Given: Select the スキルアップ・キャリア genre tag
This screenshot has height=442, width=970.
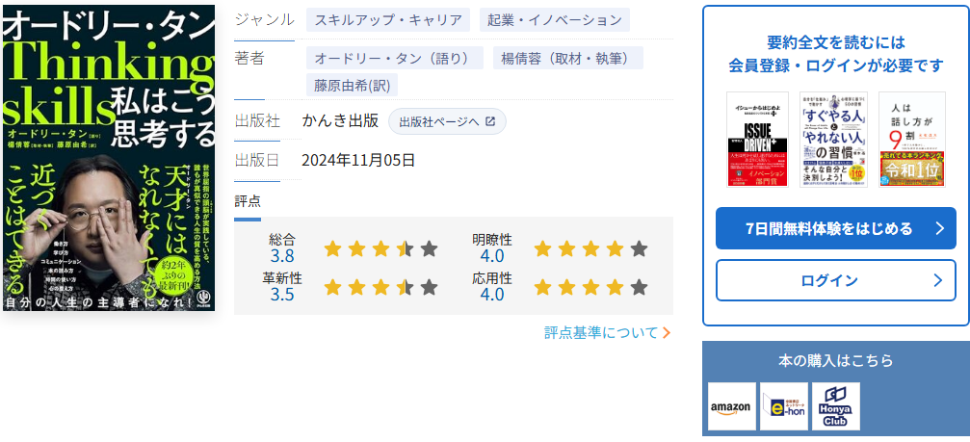Looking at the screenshot, I should (388, 19).
